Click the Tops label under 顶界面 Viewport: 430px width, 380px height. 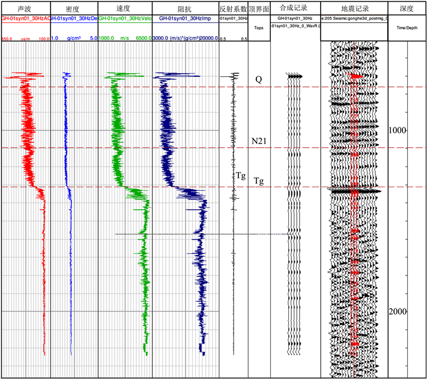259,28
